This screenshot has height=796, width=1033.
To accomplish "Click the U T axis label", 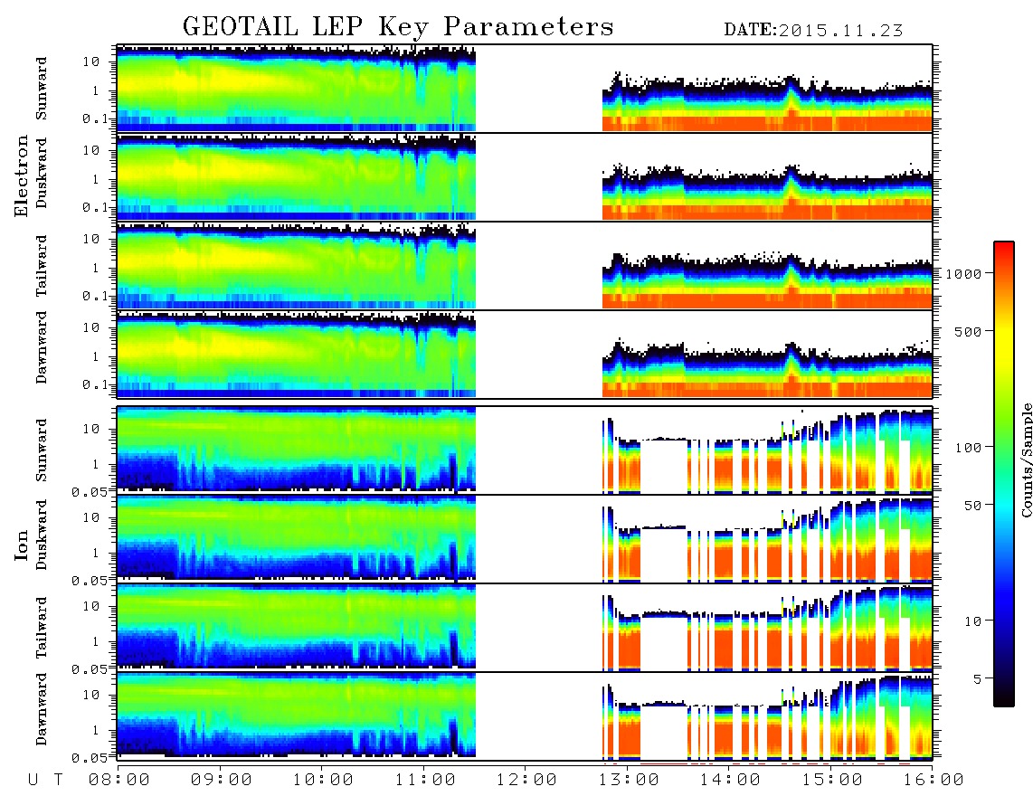I will [x=46, y=781].
